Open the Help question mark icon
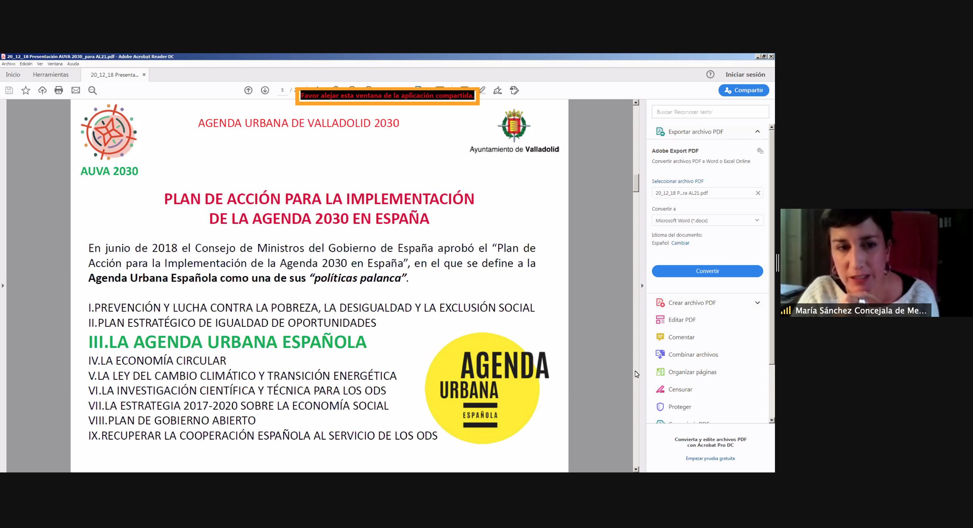 point(710,74)
